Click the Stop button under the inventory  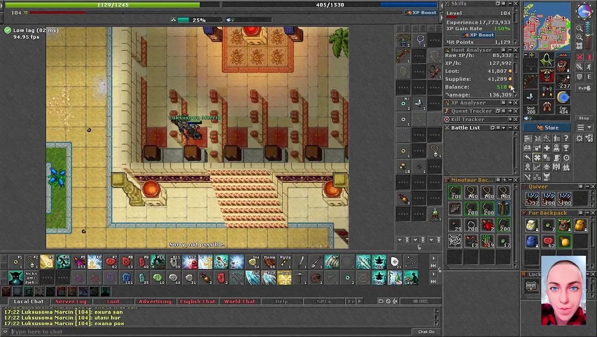(584, 118)
